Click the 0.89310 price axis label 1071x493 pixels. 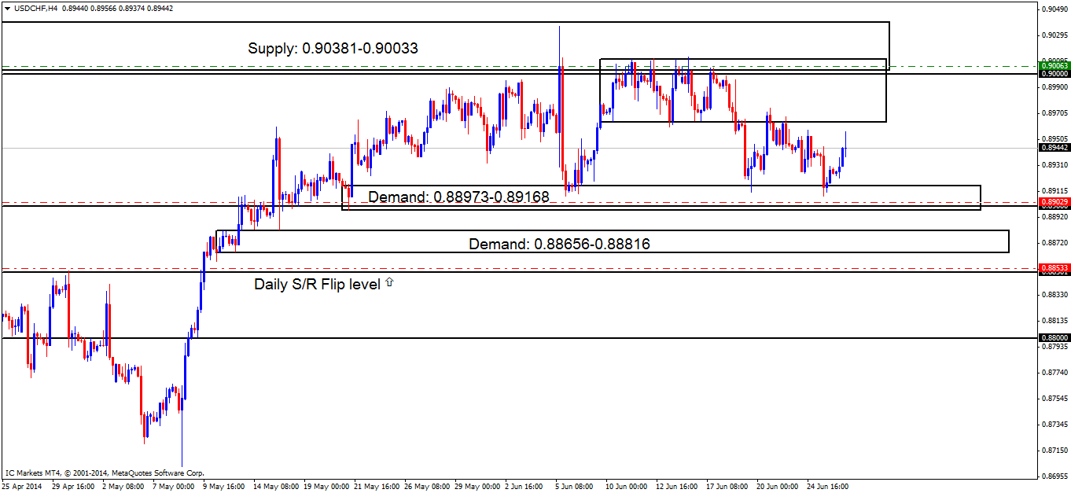point(1054,165)
